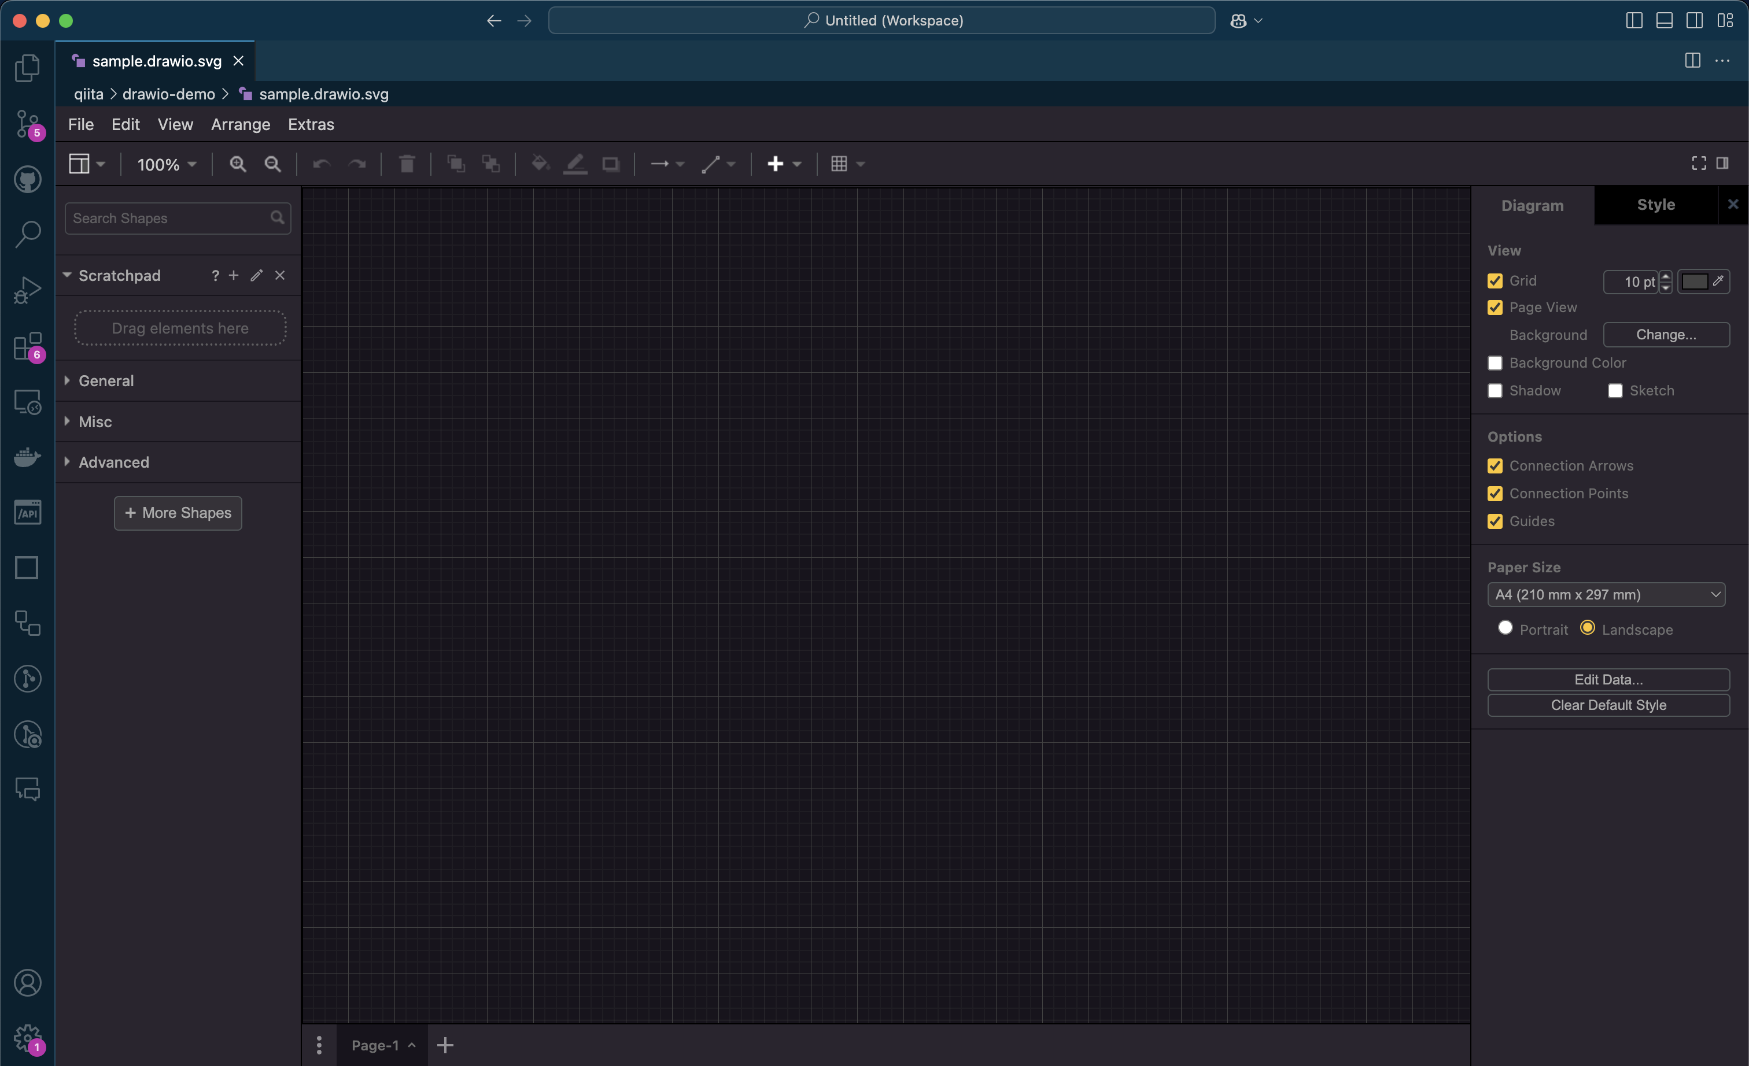The height and width of the screenshot is (1066, 1749).
Task: Disable the Grid checkbox
Action: click(1495, 280)
